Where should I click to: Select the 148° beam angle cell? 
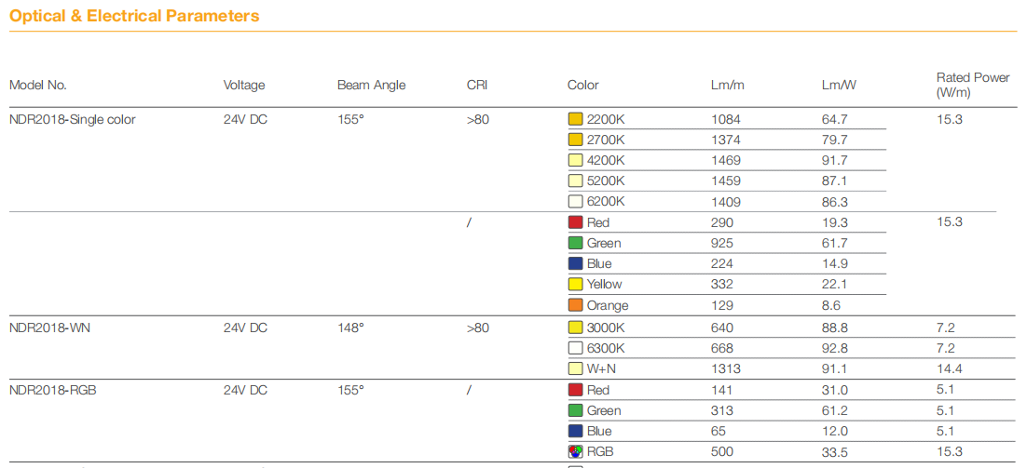point(350,328)
